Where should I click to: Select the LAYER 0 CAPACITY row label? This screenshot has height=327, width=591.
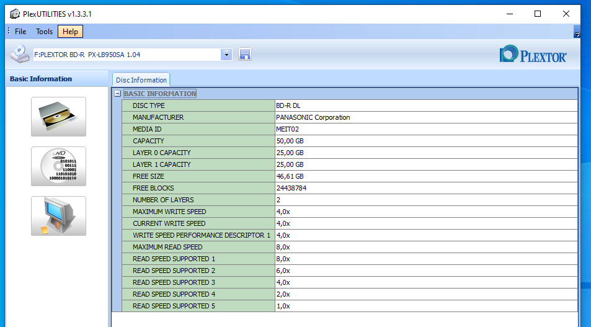click(x=198, y=153)
